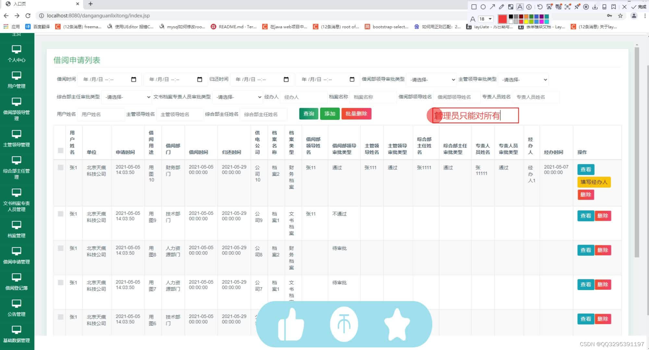Select the text annotation tool
Screen dimensions: 649x350
click(x=520, y=7)
